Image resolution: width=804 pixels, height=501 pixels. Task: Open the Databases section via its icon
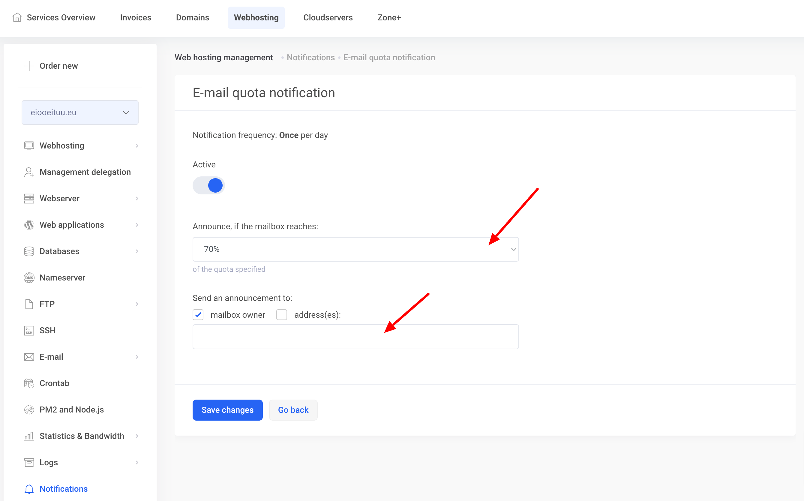click(x=29, y=251)
